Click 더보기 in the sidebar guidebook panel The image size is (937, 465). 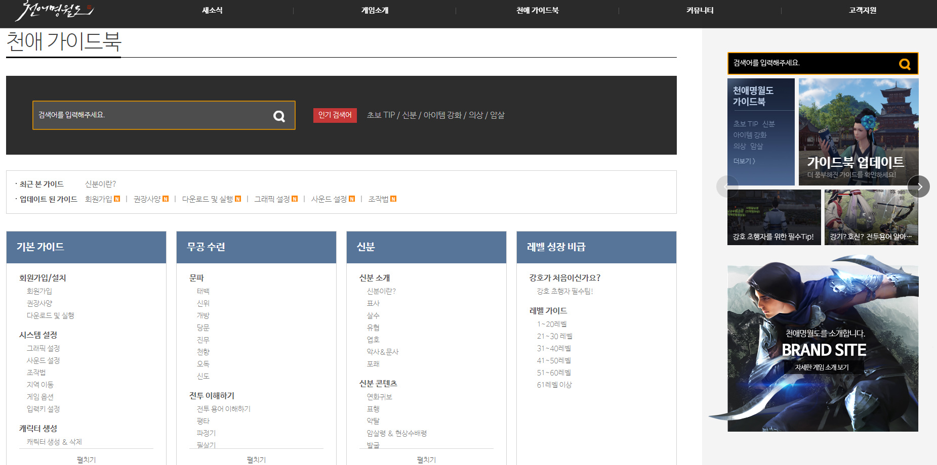tap(744, 161)
